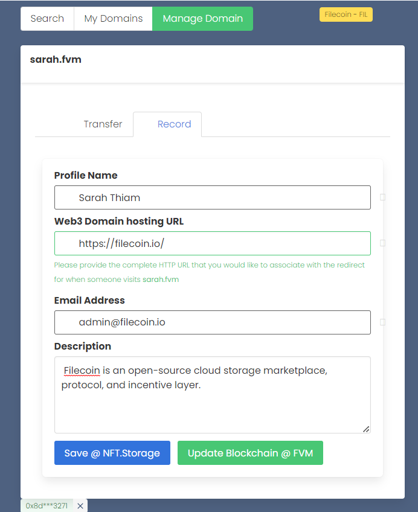Toggle checkbox beside Email Address field
This screenshot has height=512, width=418.
tap(383, 322)
